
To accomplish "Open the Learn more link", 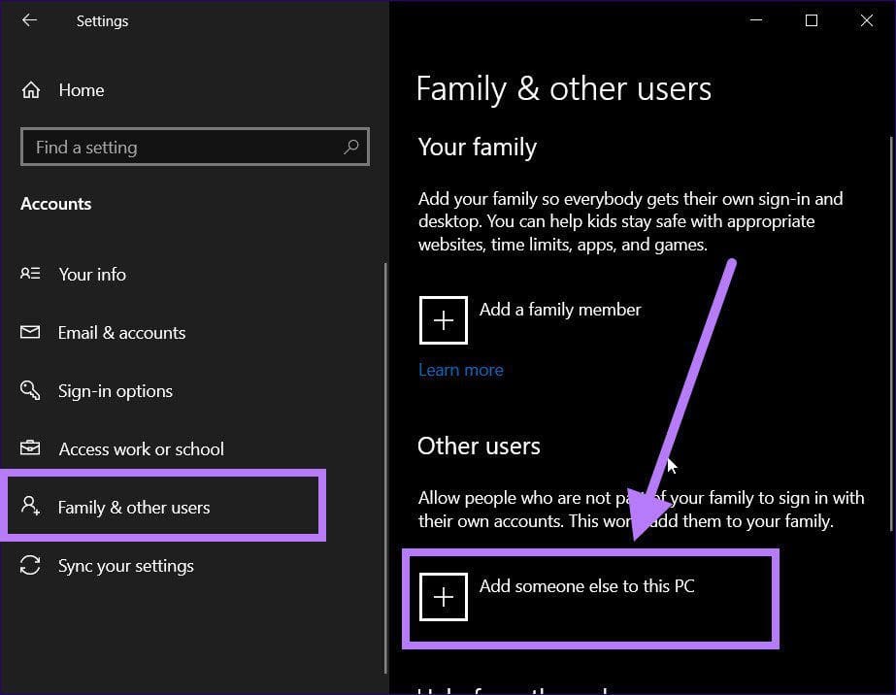I will coord(460,370).
